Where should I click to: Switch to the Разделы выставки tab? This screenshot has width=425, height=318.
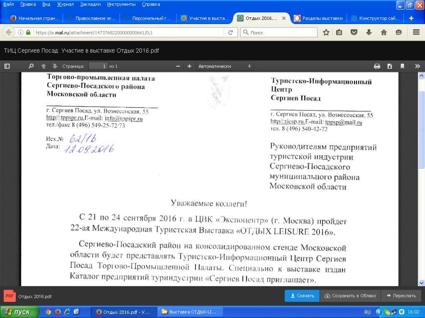pos(319,18)
